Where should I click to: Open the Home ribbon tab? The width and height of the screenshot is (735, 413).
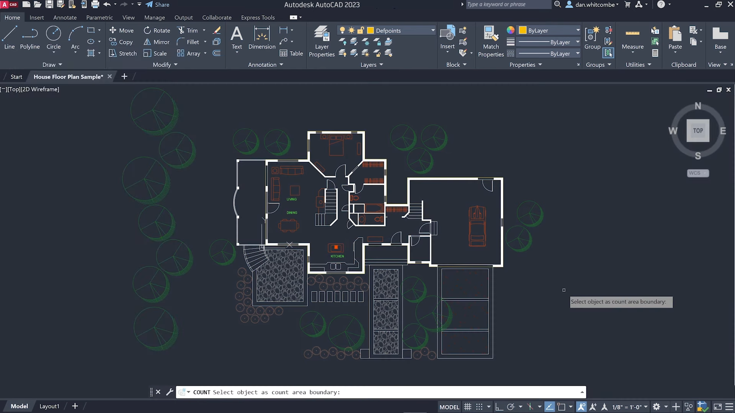(12, 17)
